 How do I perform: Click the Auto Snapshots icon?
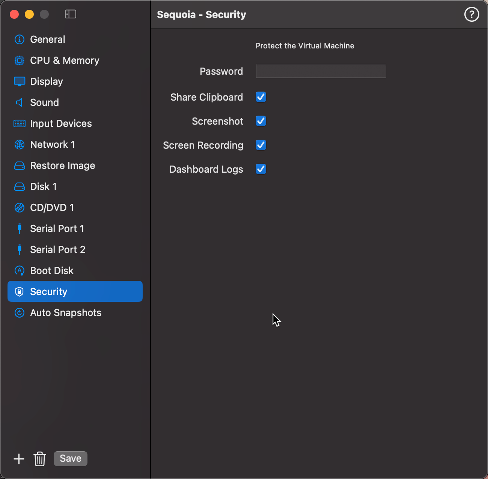point(20,313)
